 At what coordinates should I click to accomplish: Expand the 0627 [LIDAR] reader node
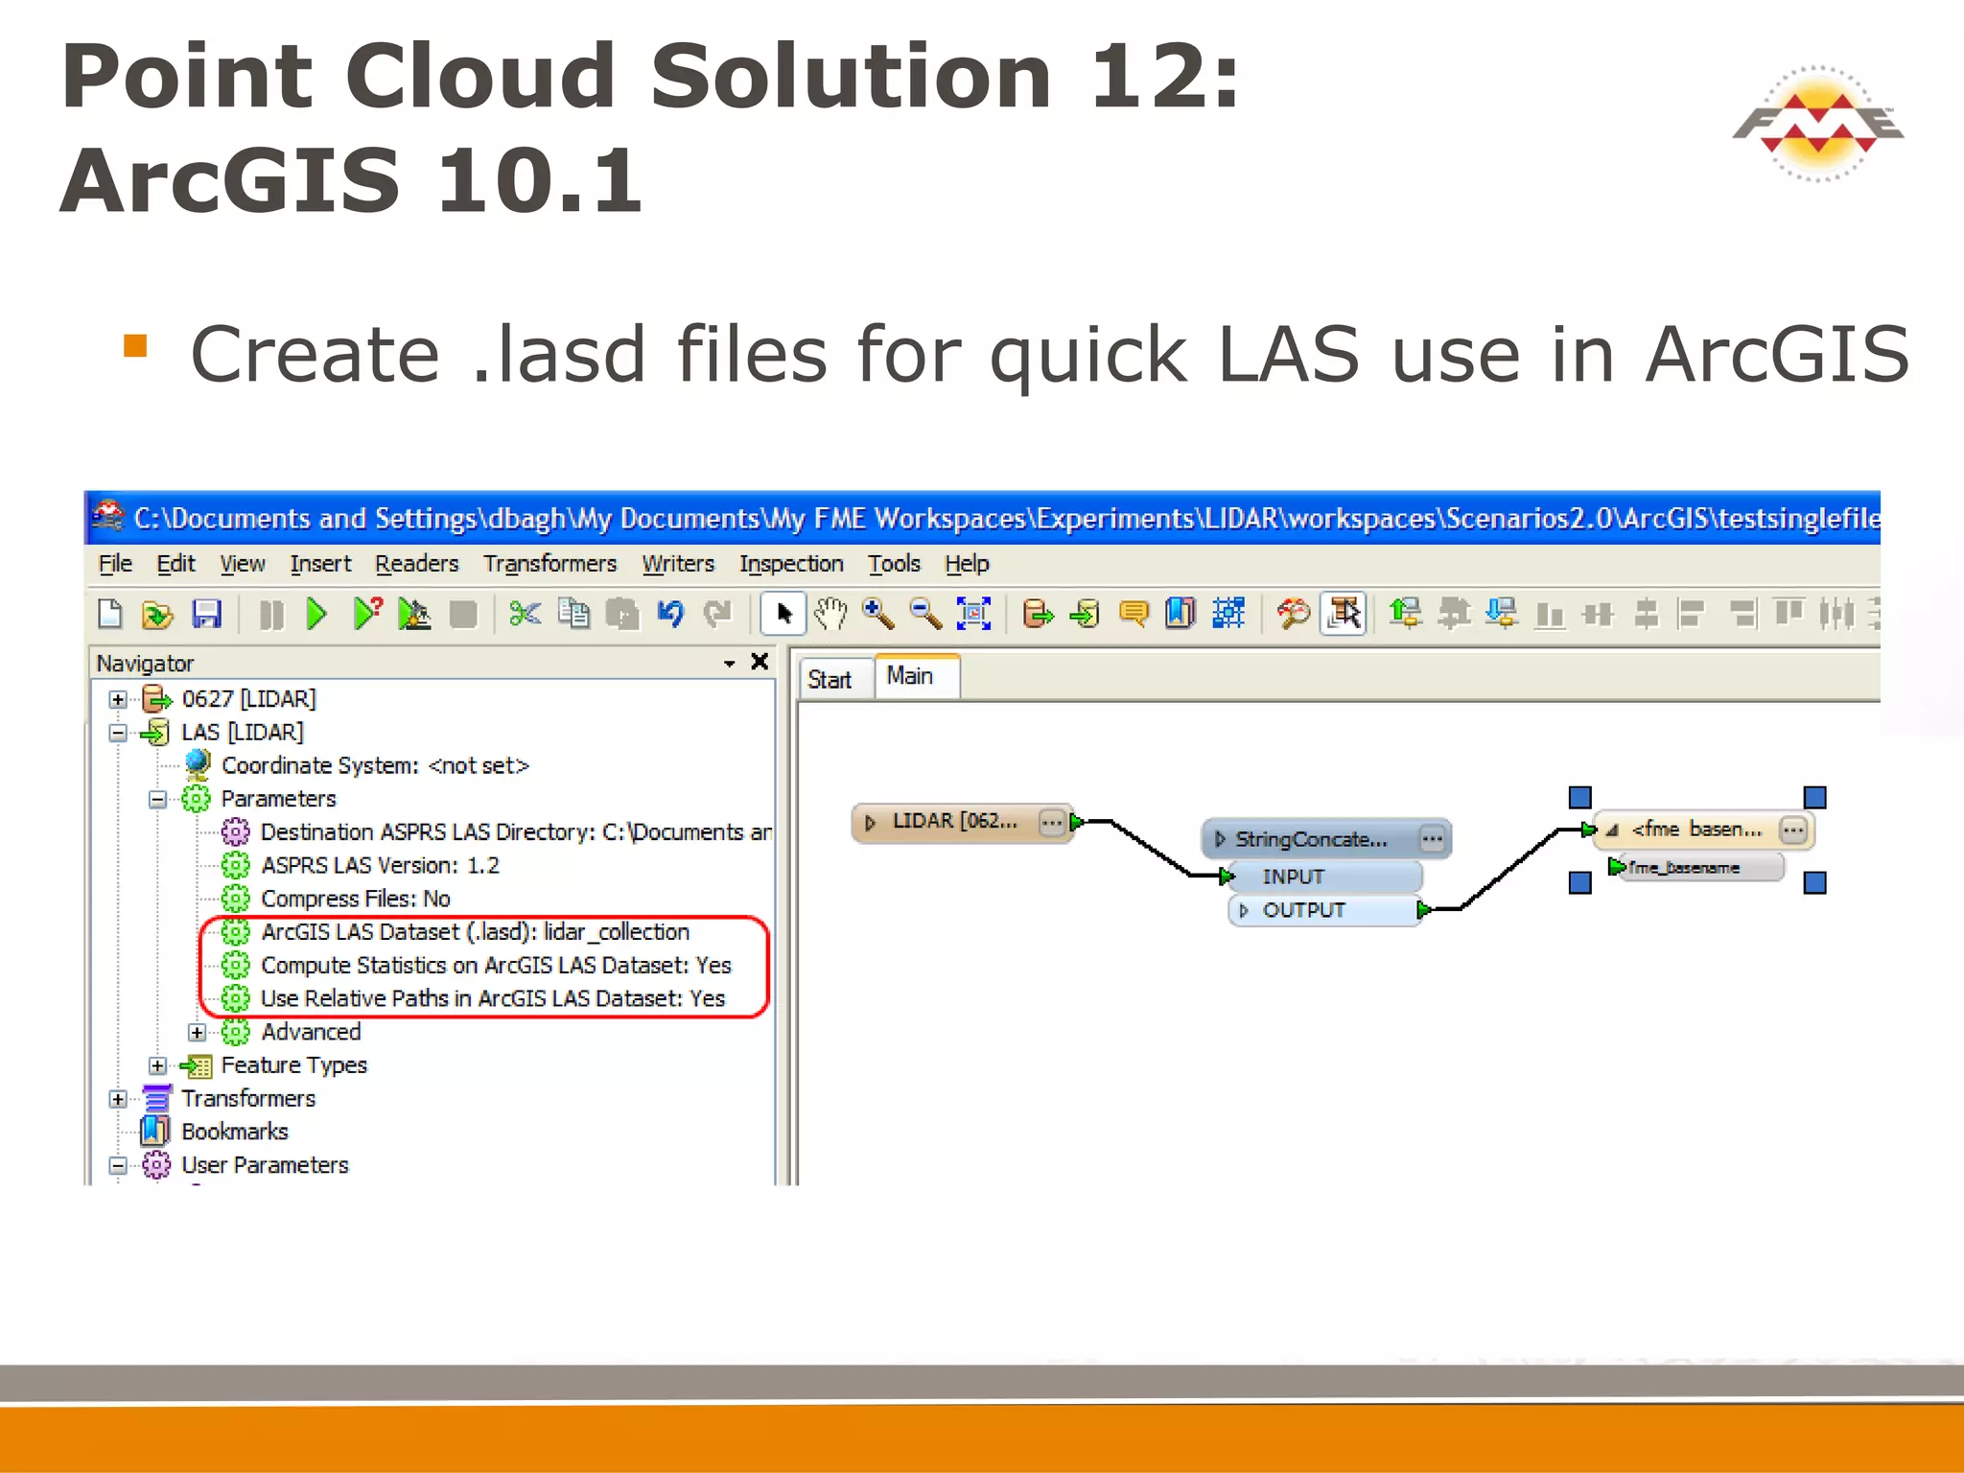tap(118, 700)
